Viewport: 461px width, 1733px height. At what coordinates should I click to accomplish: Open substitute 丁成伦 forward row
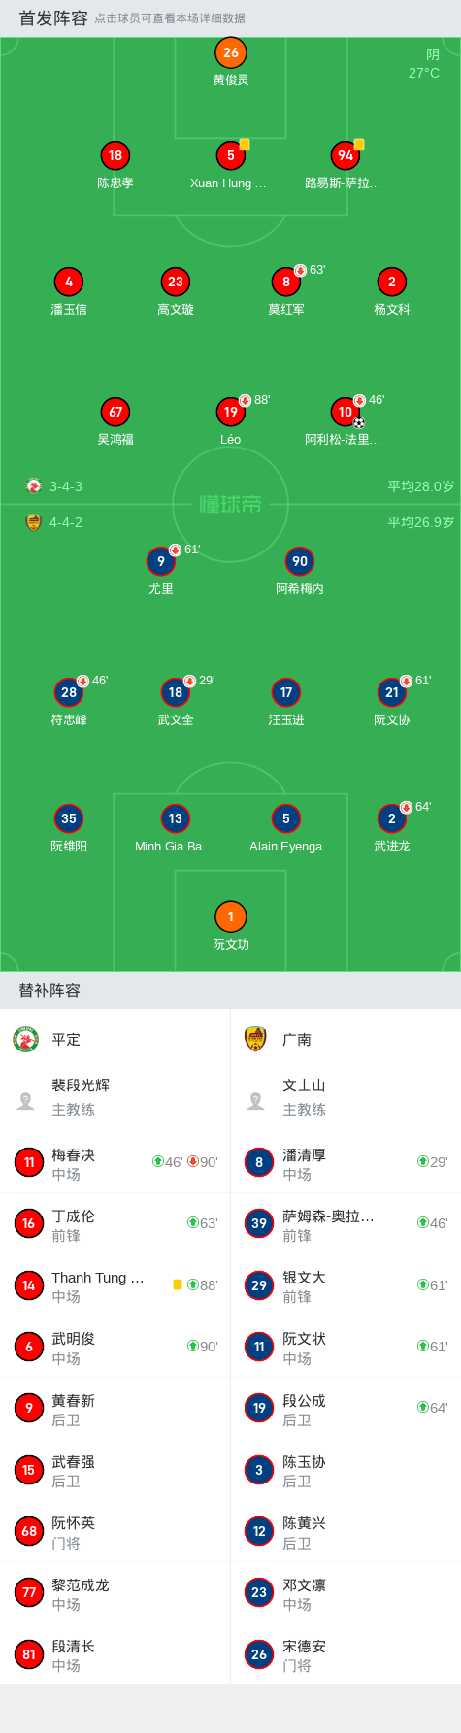[x=115, y=1223]
